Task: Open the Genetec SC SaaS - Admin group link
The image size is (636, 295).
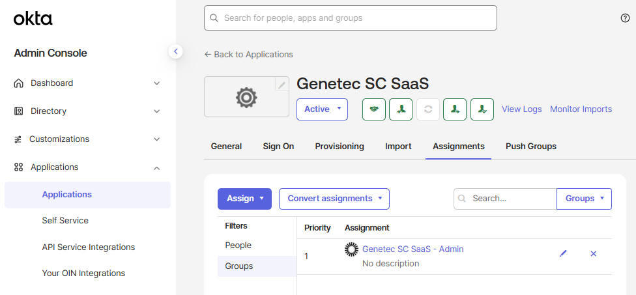Action: pos(413,249)
